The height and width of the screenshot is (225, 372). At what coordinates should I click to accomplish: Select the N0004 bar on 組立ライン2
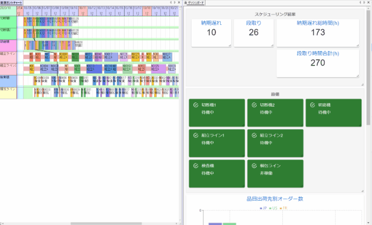coord(45,69)
